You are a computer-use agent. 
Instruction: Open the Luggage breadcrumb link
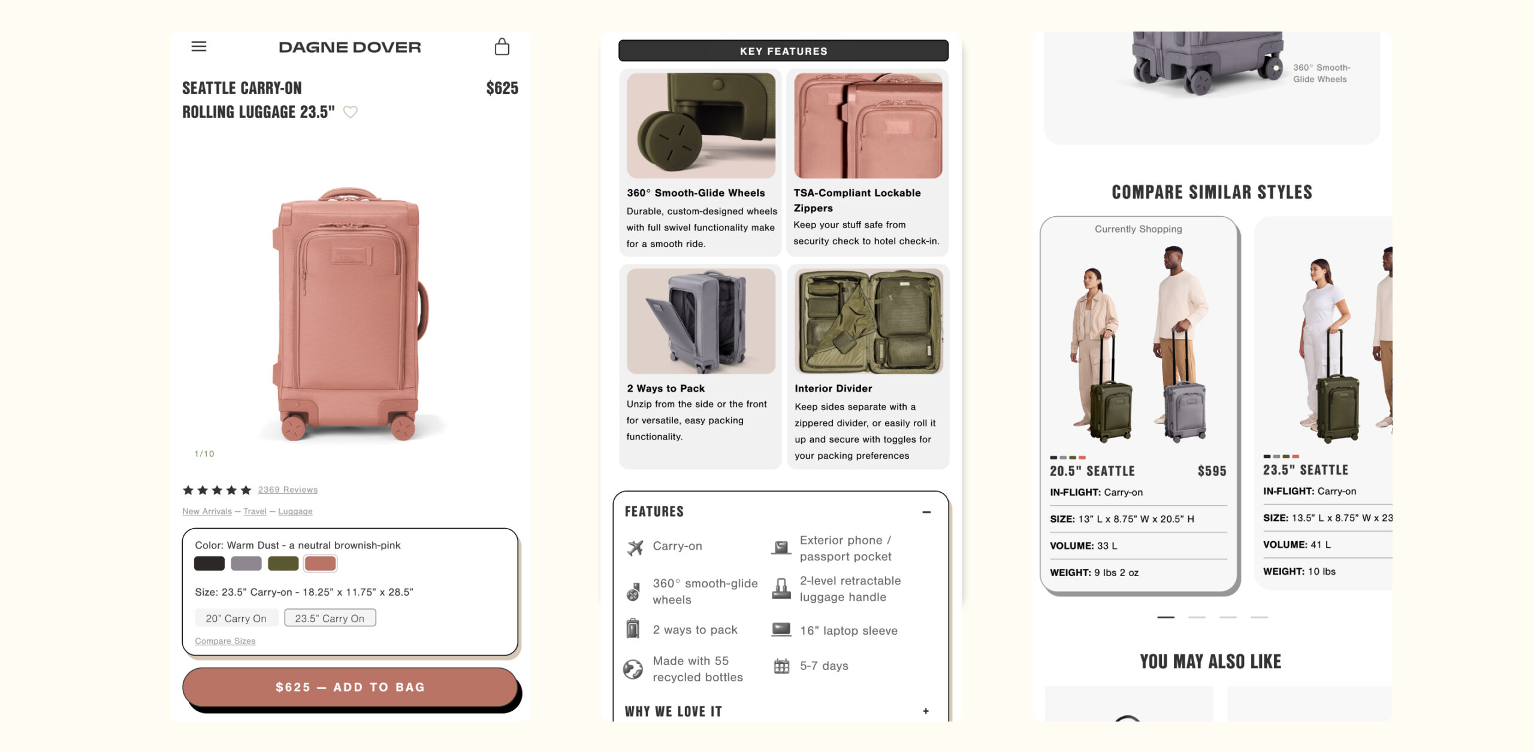pyautogui.click(x=295, y=511)
